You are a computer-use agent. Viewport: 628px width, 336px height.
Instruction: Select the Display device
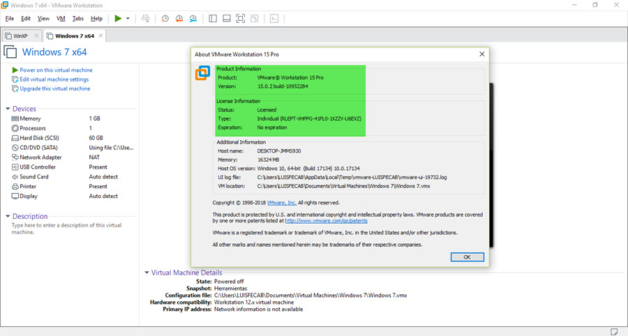(x=73, y=196)
